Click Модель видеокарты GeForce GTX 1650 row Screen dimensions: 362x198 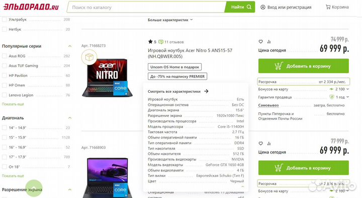click(196, 165)
